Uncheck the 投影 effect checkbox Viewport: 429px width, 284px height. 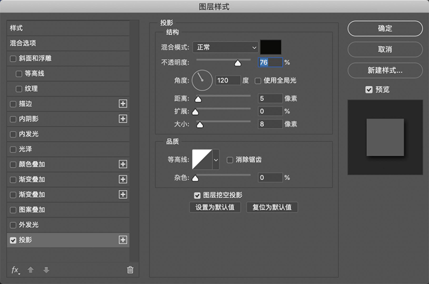click(x=13, y=240)
